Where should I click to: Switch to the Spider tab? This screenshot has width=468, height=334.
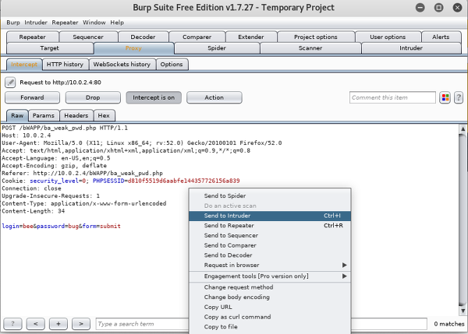(217, 48)
